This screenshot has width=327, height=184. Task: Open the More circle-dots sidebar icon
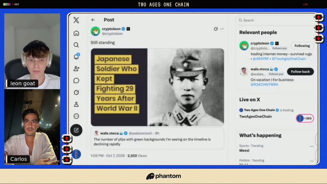point(76,116)
